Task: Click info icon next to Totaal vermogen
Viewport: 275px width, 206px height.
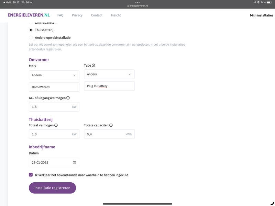Action: click(56, 125)
